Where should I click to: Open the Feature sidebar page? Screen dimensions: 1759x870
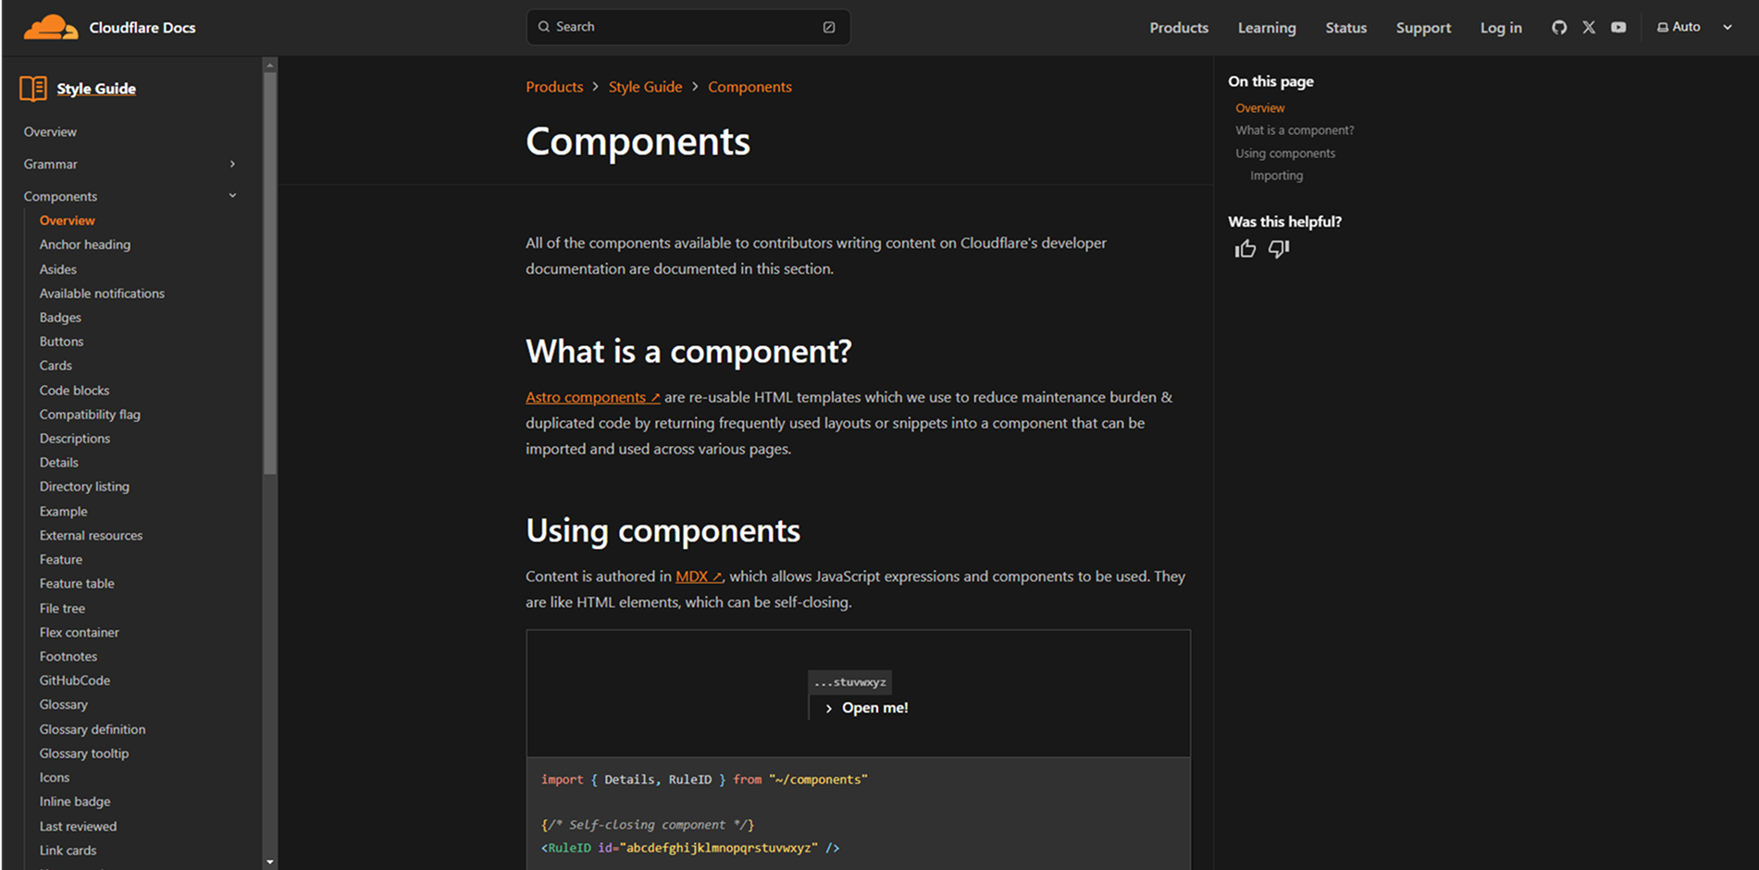[x=60, y=560]
